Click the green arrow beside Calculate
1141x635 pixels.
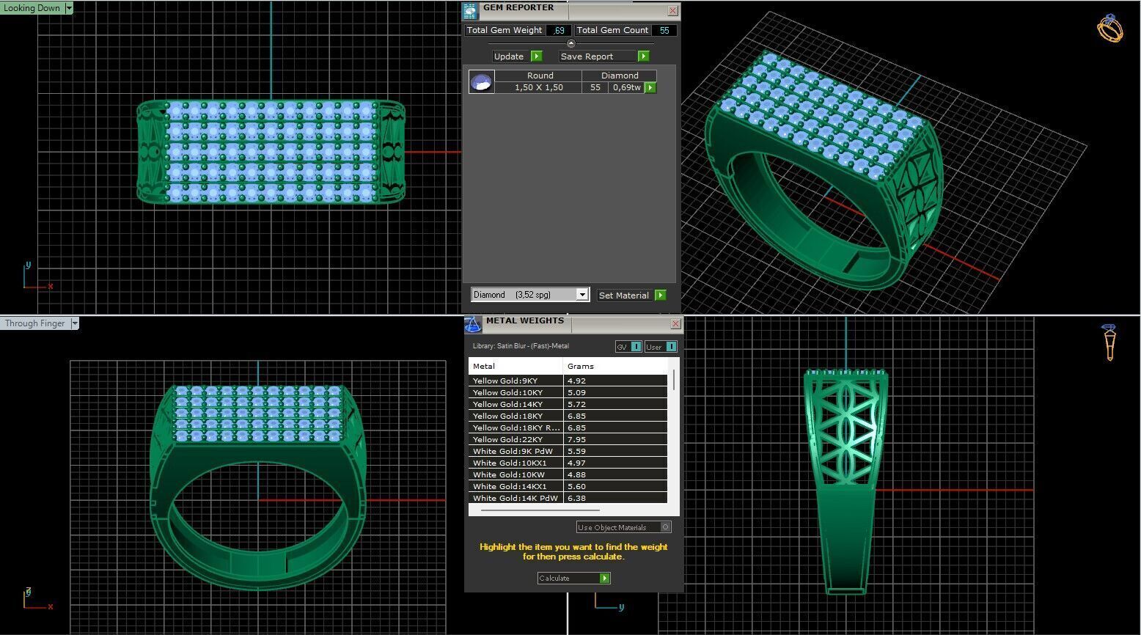[x=605, y=578]
